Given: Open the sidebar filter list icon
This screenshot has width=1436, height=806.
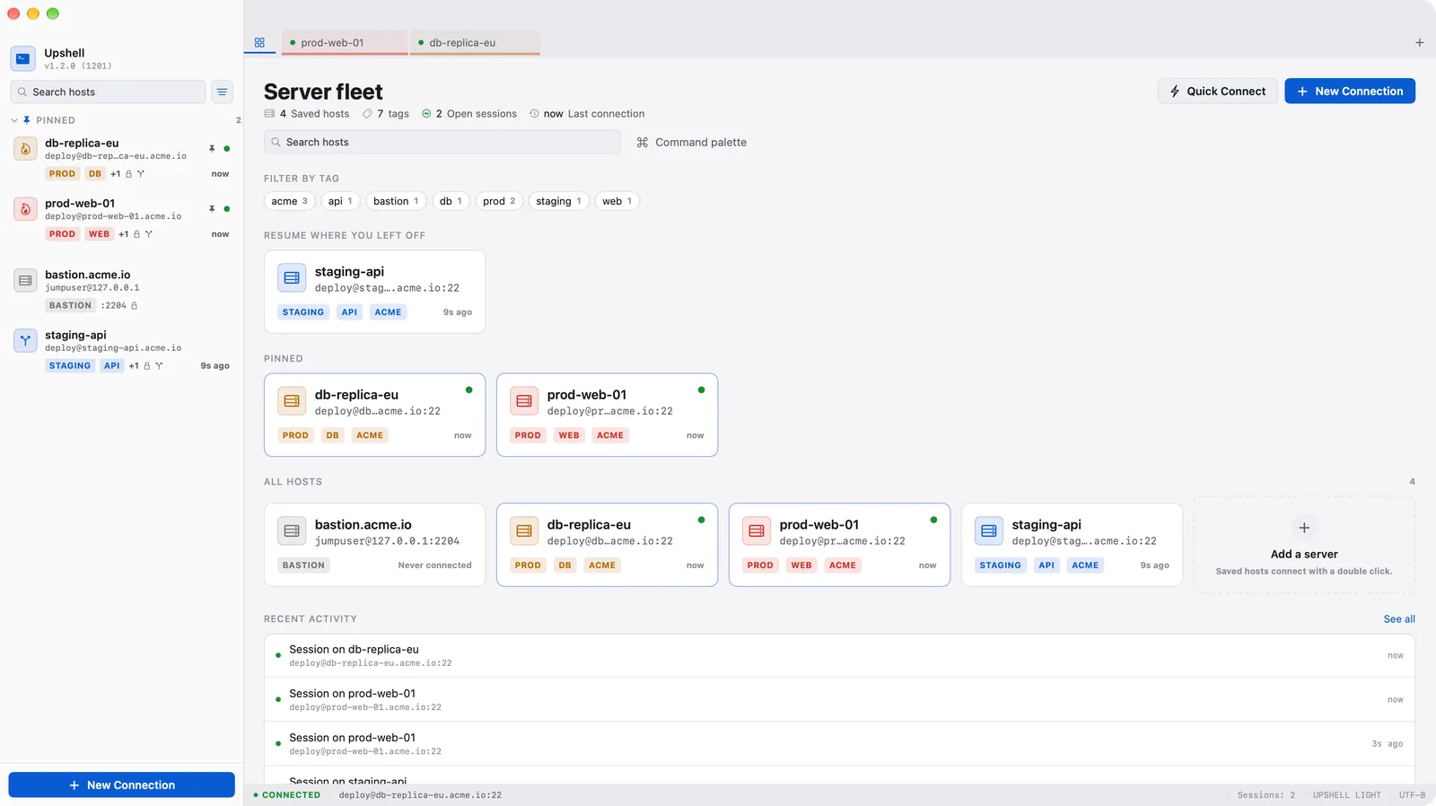Looking at the screenshot, I should click(x=222, y=92).
